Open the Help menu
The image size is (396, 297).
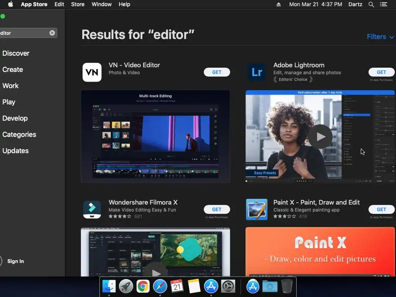[x=125, y=4]
